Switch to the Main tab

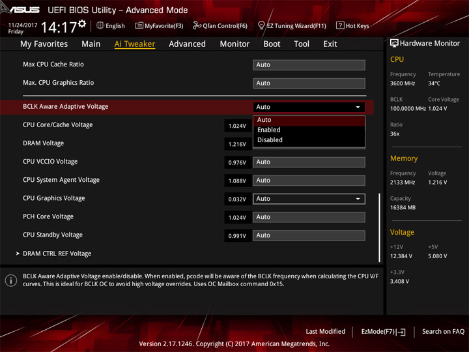(91, 44)
